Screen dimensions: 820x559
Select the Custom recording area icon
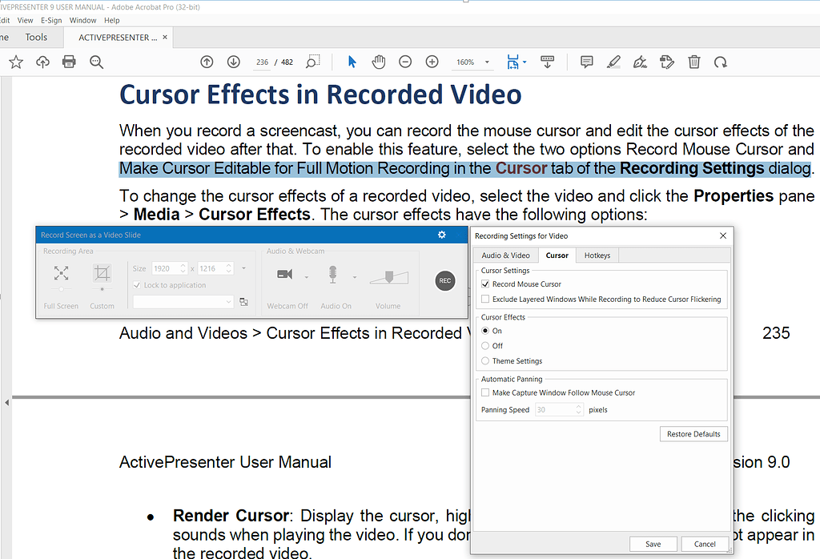coord(102,273)
